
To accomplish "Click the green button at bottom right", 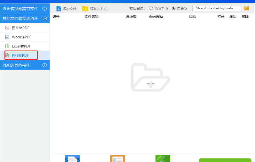I will pyautogui.click(x=225, y=160).
